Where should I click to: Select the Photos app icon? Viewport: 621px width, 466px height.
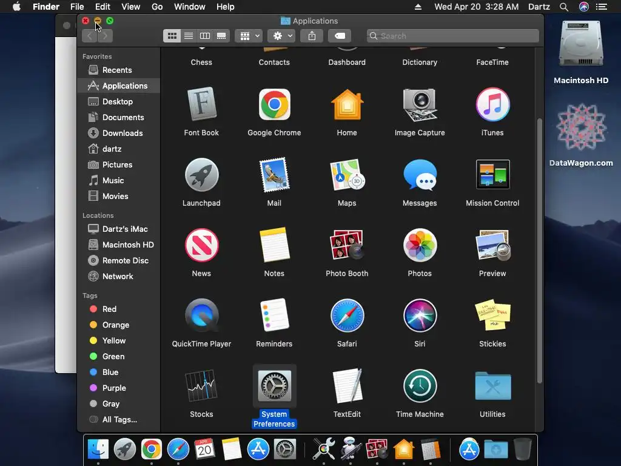tap(420, 245)
